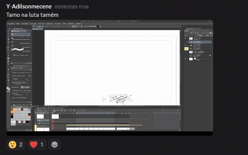This screenshot has height=155, width=248.
Task: Click the Lock layer icon in Layers toolbar
Action: (198, 33)
